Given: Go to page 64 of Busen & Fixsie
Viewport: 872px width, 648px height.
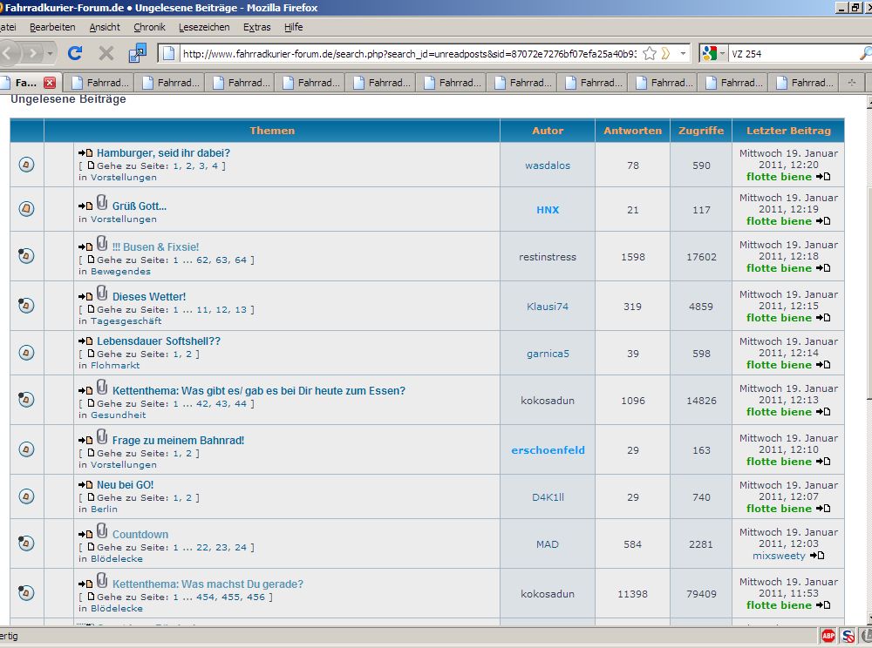Looking at the screenshot, I should 241,260.
